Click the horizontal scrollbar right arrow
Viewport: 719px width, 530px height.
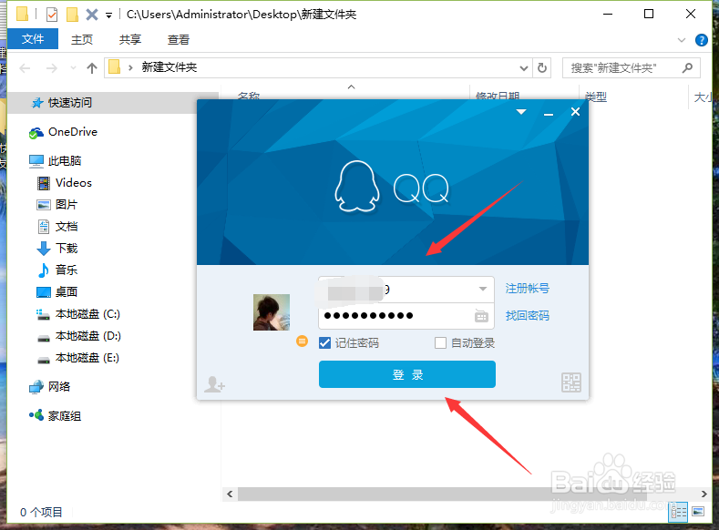[x=704, y=494]
